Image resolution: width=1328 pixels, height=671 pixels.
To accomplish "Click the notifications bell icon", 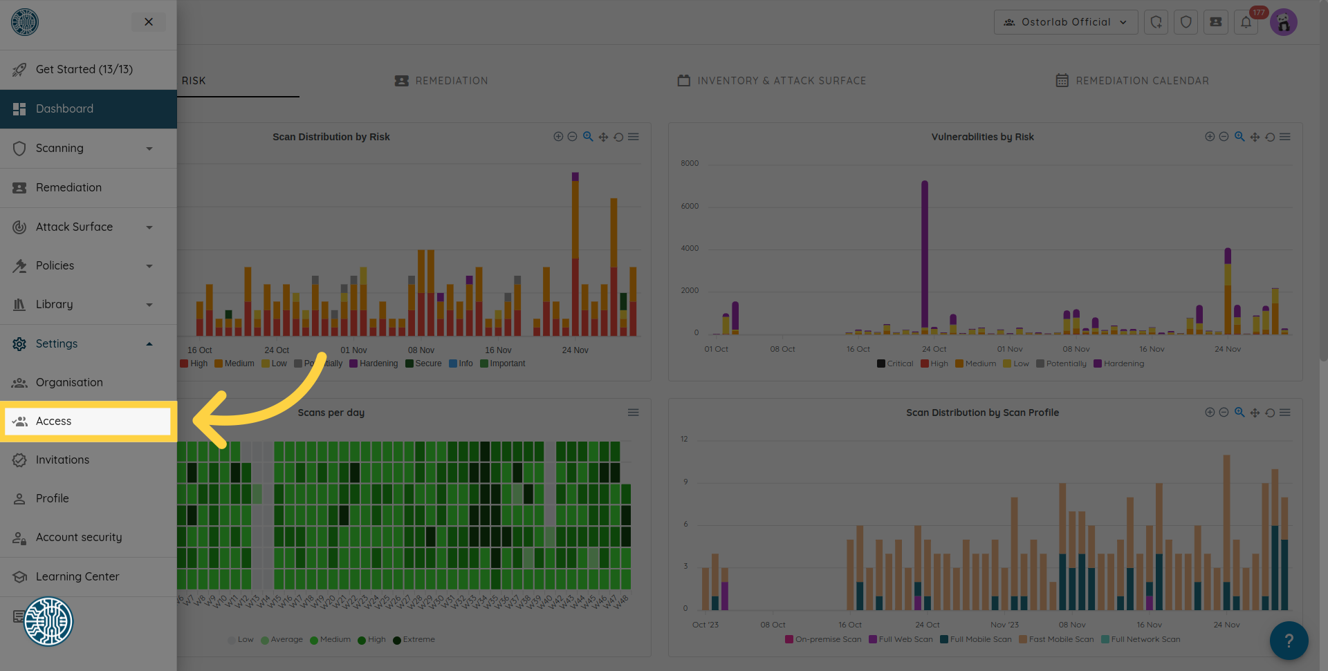I will (x=1246, y=22).
